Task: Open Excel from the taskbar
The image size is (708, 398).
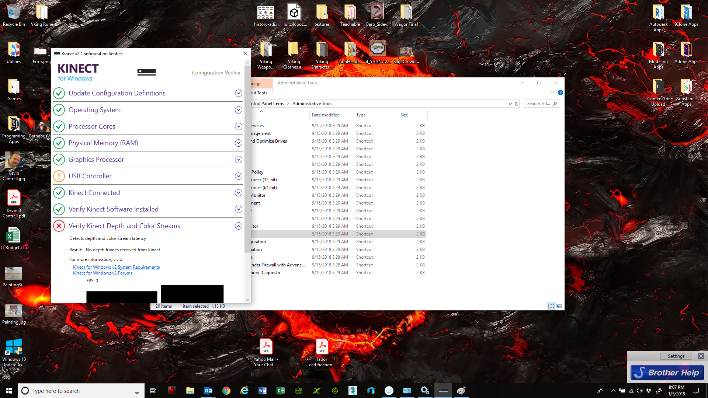Action: [281, 391]
